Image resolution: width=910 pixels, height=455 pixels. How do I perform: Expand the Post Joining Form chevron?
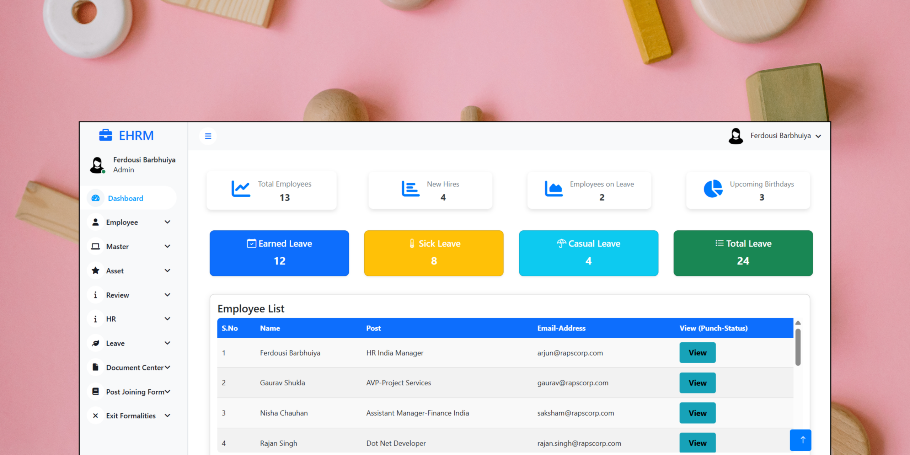pos(167,391)
